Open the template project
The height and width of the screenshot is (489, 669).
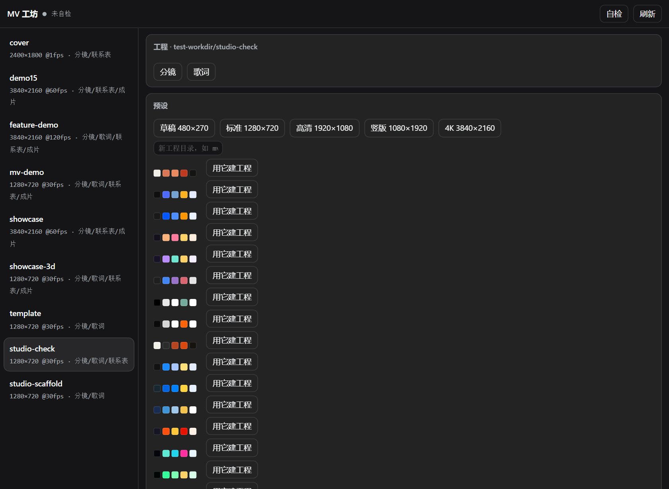[69, 320]
